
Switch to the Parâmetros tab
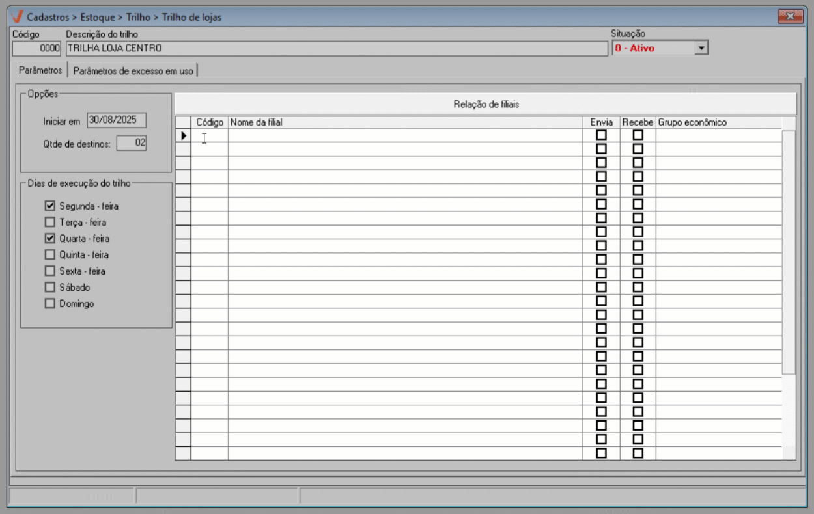click(x=40, y=70)
